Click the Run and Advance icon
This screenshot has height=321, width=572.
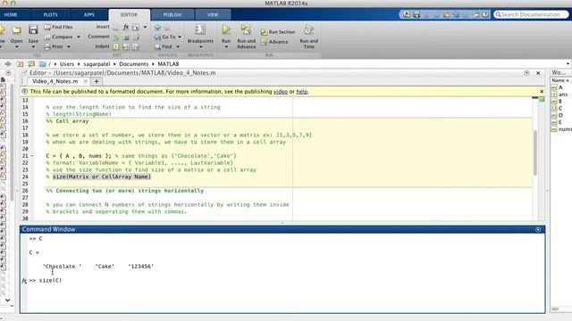(247, 29)
